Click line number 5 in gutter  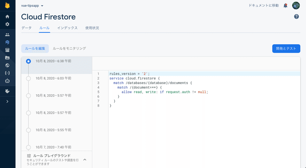click(x=98, y=92)
